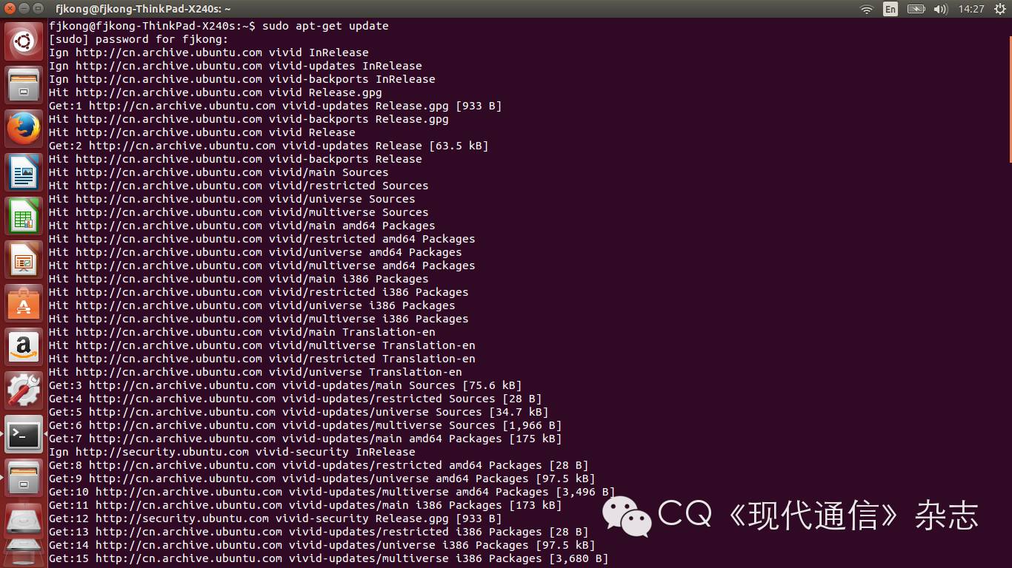Image resolution: width=1012 pixels, height=568 pixels.
Task: Open the Wi-Fi network indicator
Action: coord(866,9)
